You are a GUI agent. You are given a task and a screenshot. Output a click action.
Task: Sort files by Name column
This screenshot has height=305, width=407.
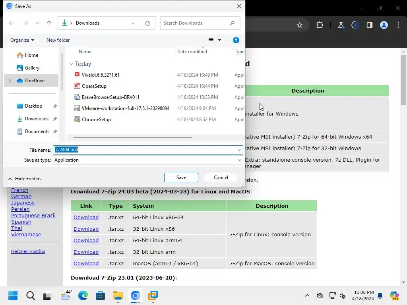[x=85, y=52]
